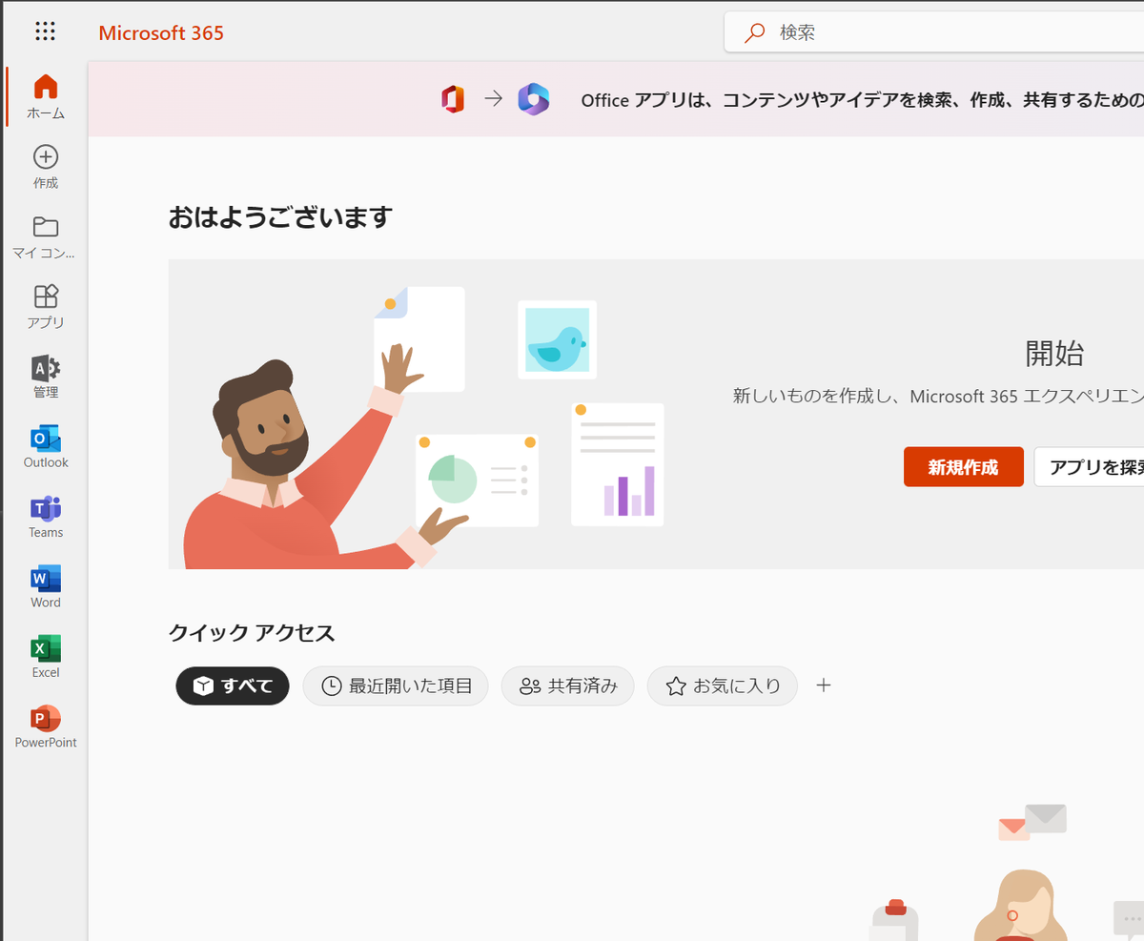1144x941 pixels.
Task: Launch Outlook from sidebar
Action: coord(46,447)
